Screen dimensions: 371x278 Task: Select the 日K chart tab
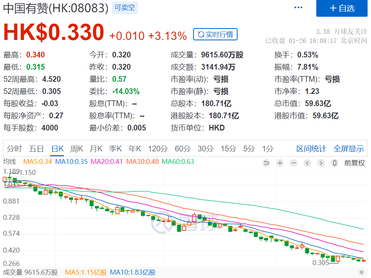click(57, 149)
